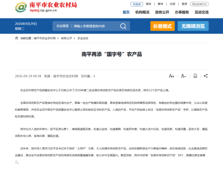Open the 政务公开 navigation menu
The width and height of the screenshot is (223, 170).
[x=162, y=12]
